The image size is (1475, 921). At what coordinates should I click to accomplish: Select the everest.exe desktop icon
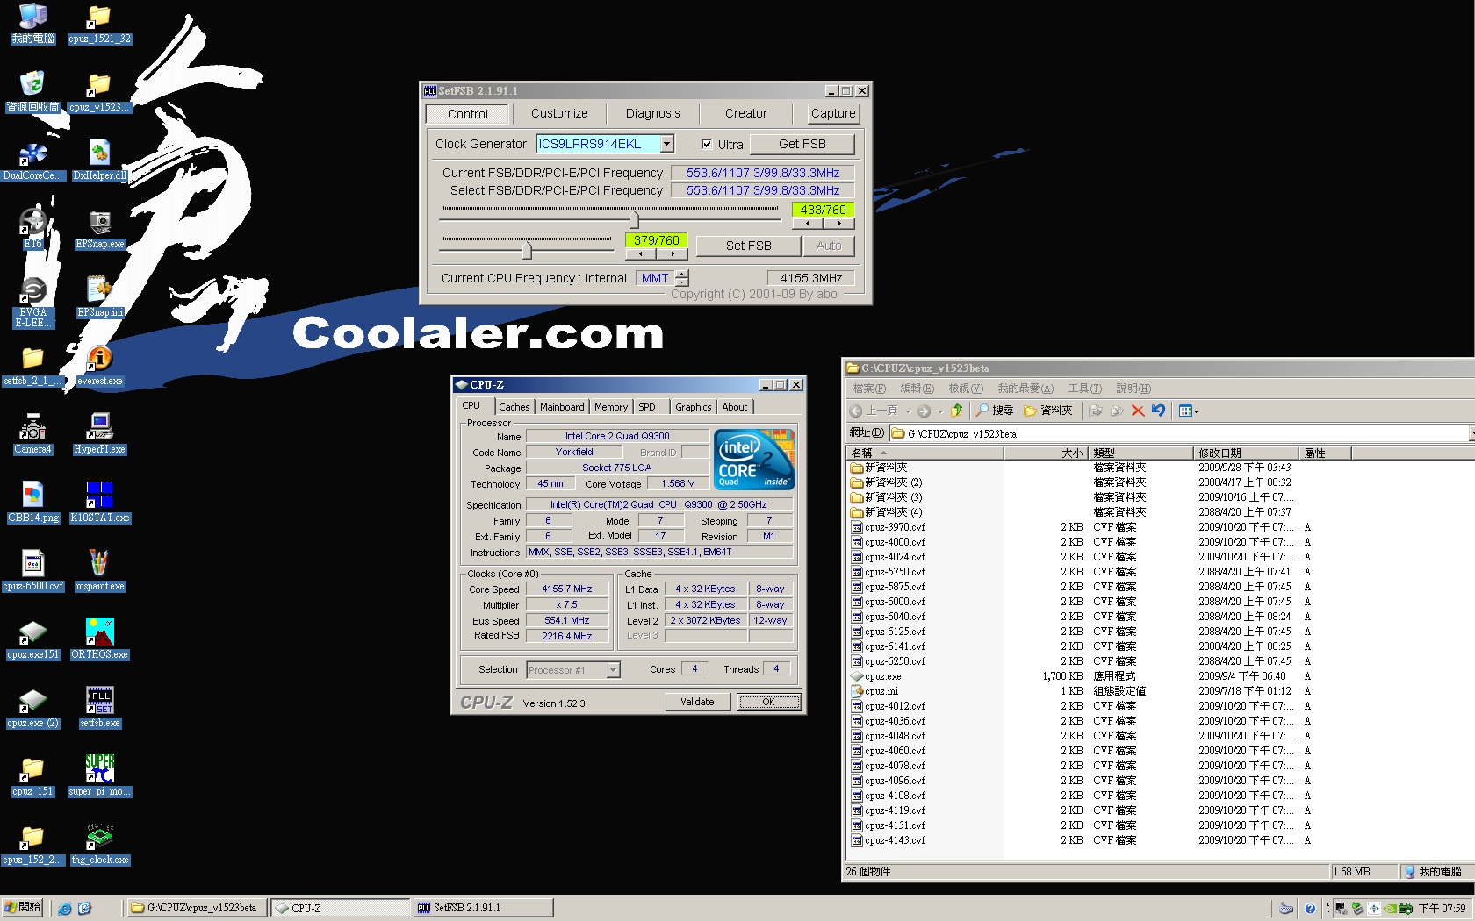99,364
